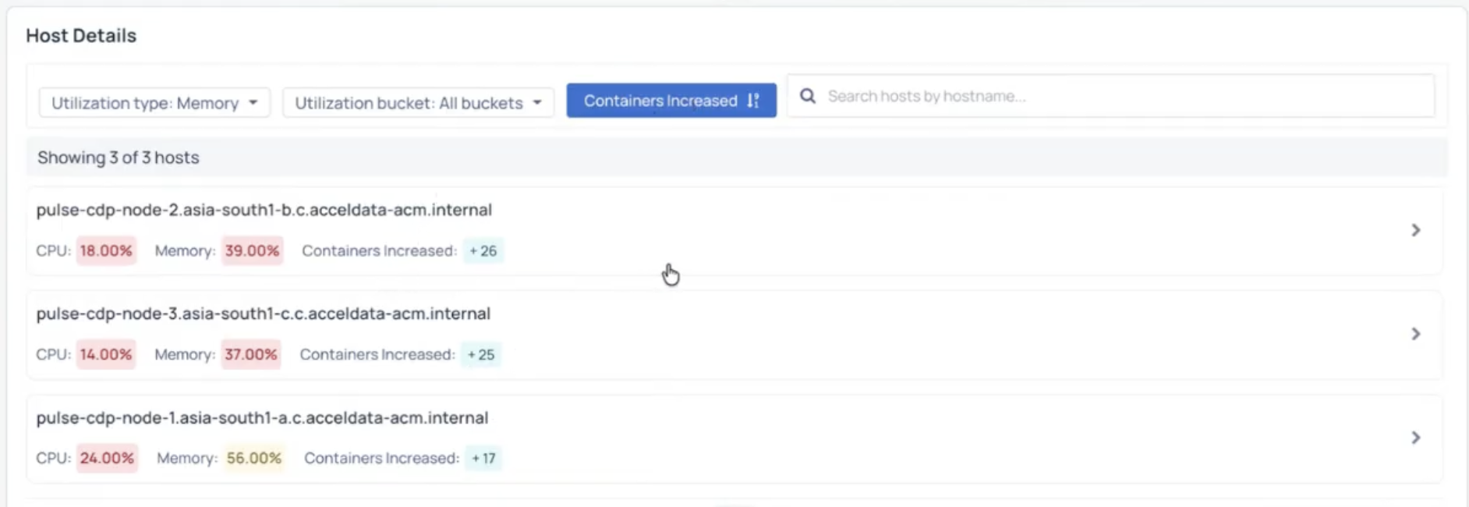1469x507 pixels.
Task: Click the 39.00% memory badge
Action: click(252, 251)
